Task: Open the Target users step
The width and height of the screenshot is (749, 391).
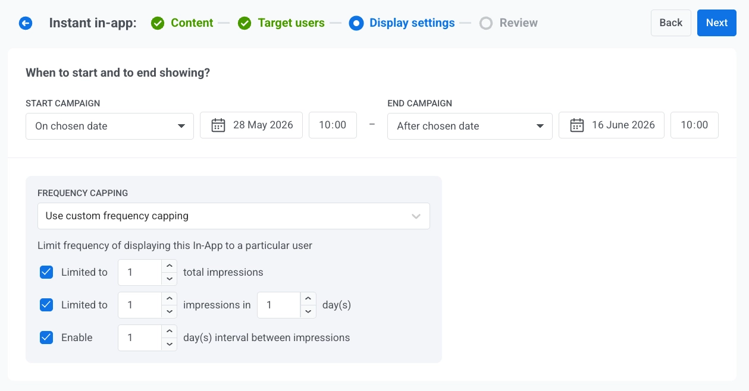Action: click(291, 23)
